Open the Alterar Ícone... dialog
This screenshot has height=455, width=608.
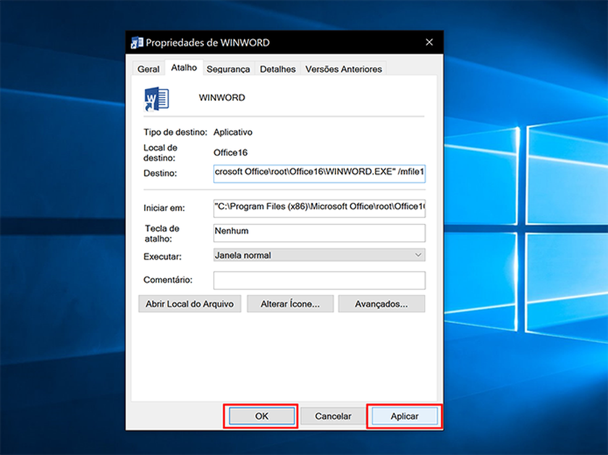tap(290, 304)
